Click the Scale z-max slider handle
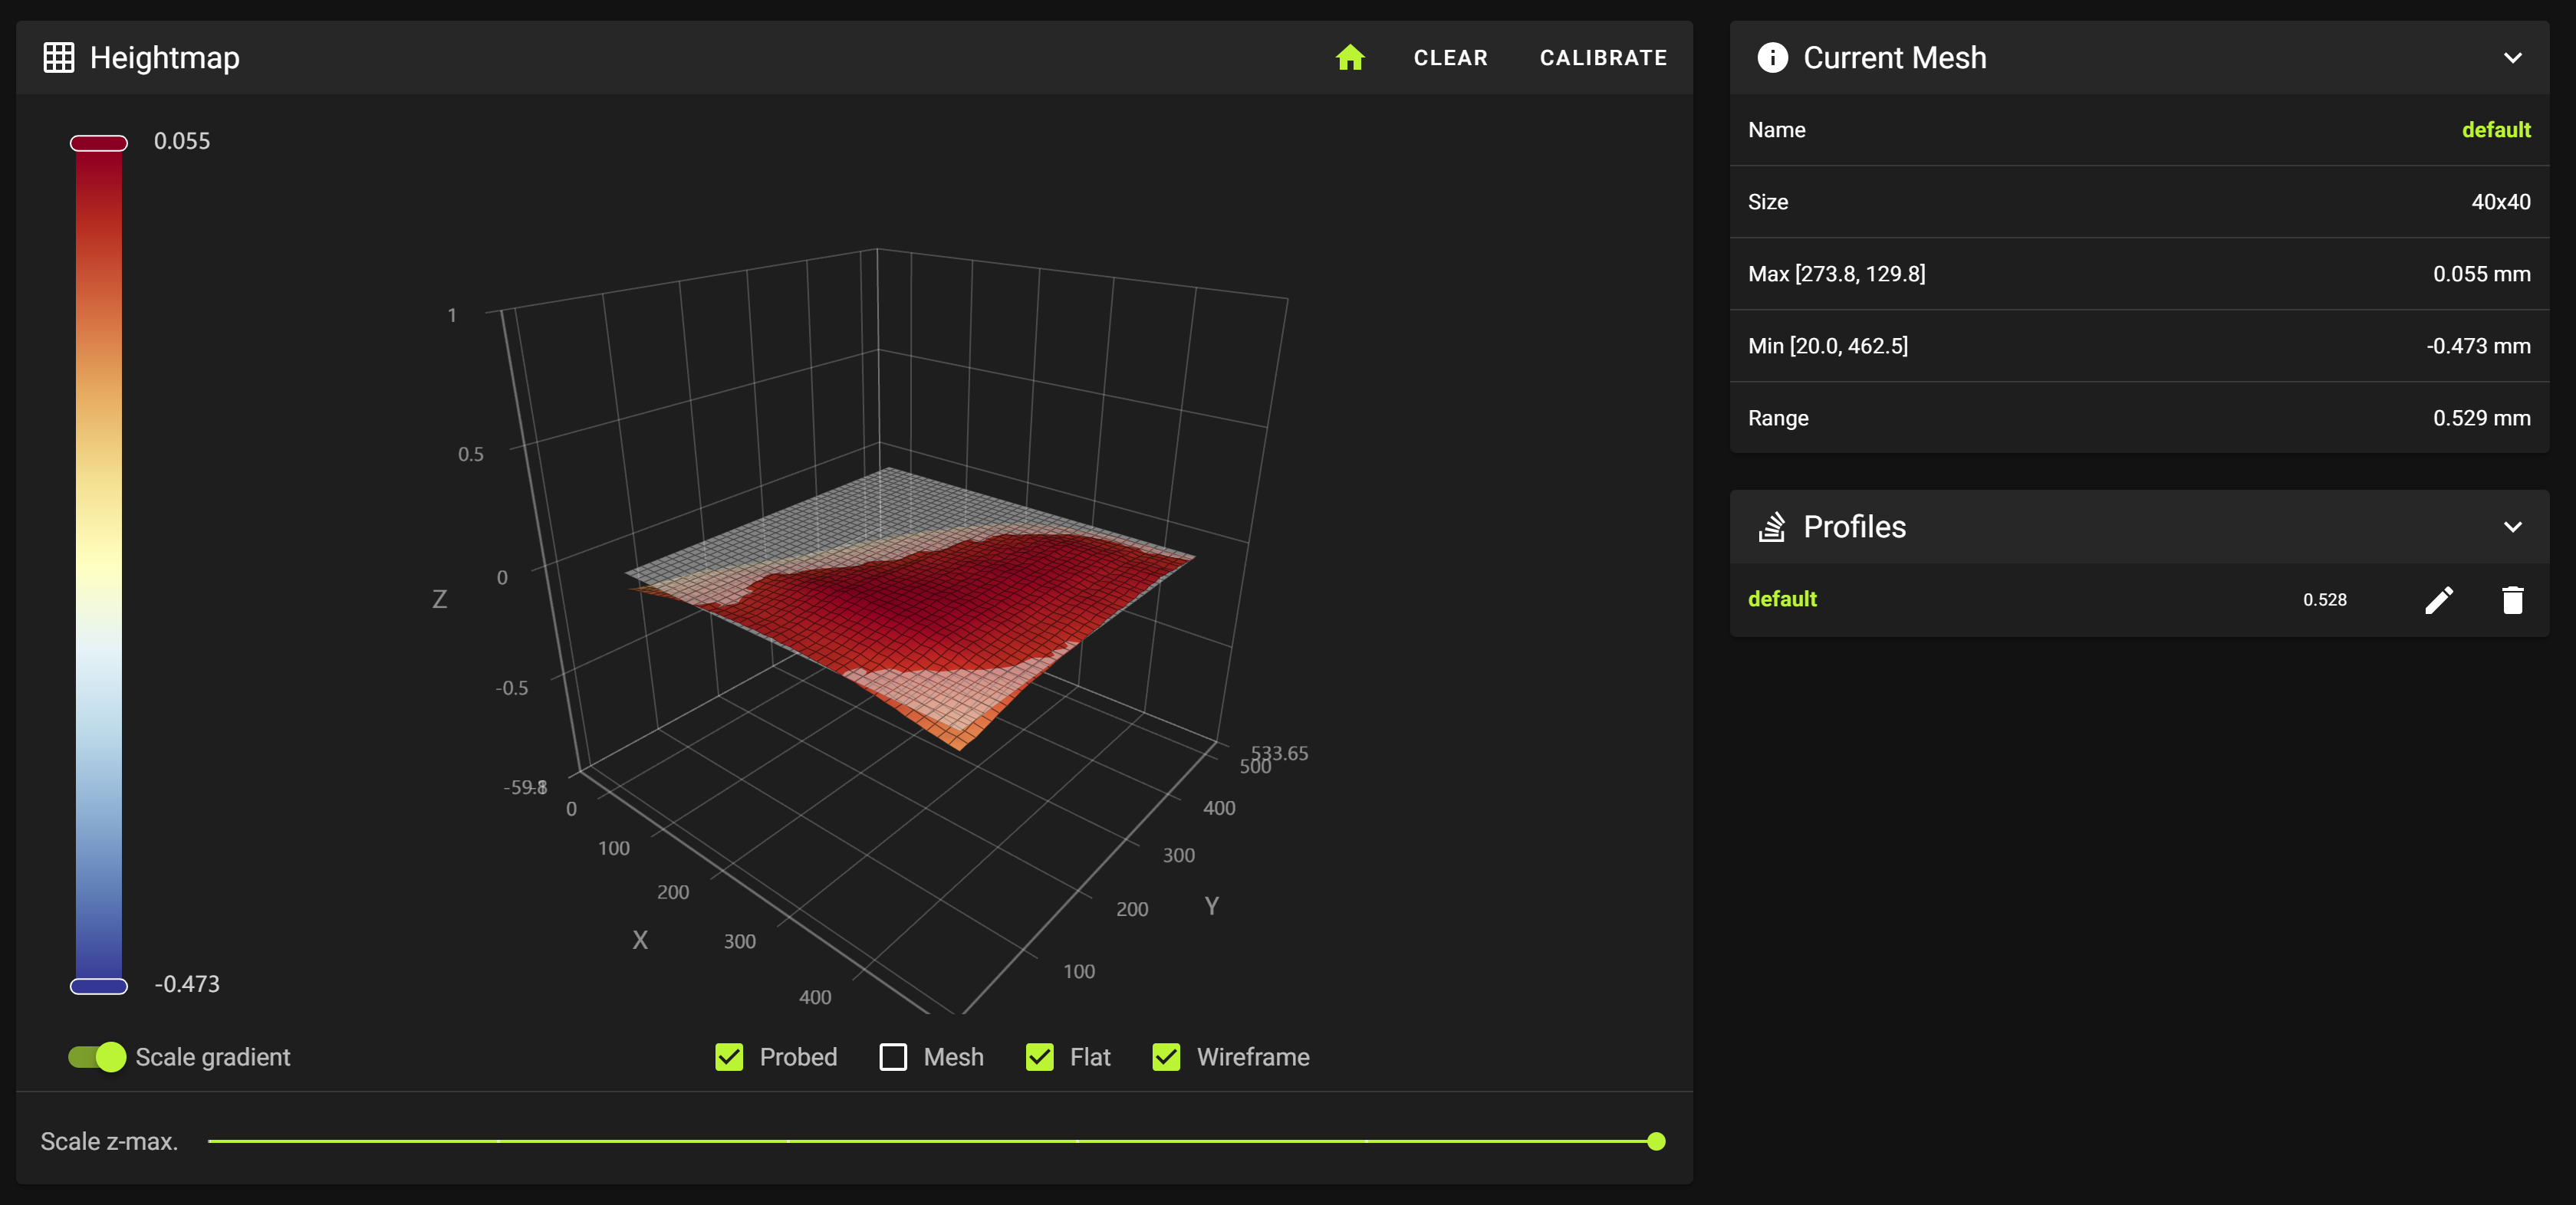The width and height of the screenshot is (2576, 1205). coord(1656,1141)
